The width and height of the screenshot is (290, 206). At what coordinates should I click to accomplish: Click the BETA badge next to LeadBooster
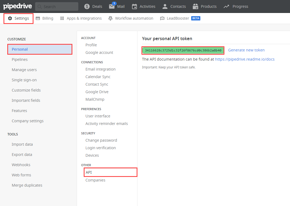(x=196, y=18)
